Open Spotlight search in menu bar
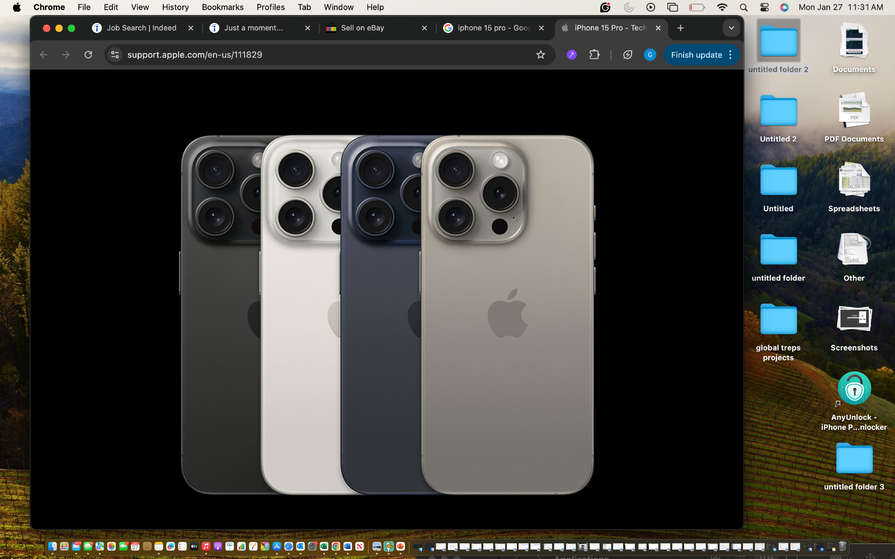This screenshot has width=895, height=559. coord(743,7)
